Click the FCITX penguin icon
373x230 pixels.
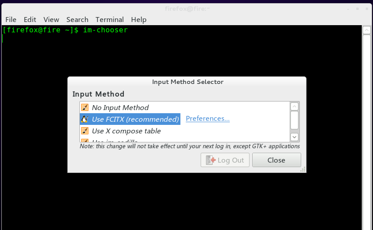click(x=84, y=119)
